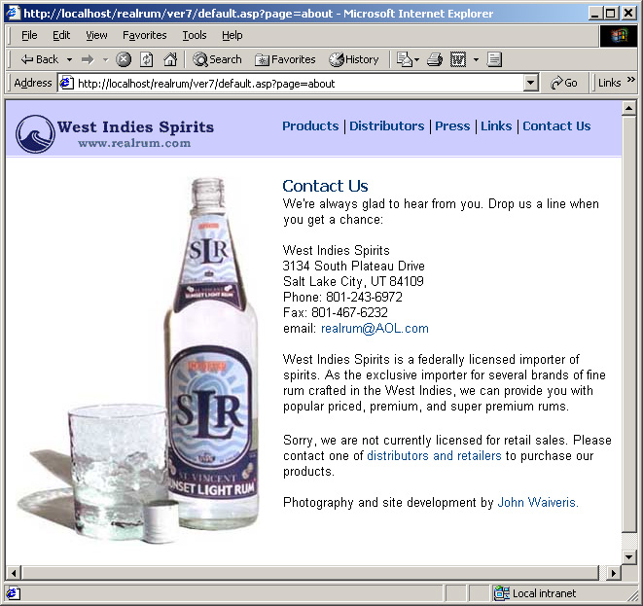Image resolution: width=643 pixels, height=606 pixels.
Task: Expand the Back button history dropdown
Action: (70, 60)
